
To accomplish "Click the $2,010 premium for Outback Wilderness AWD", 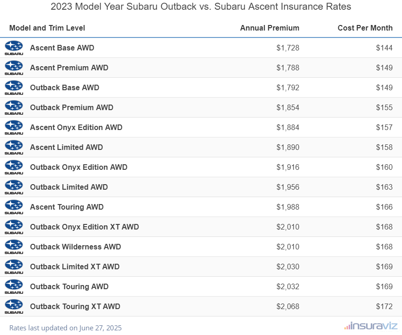I will [288, 247].
